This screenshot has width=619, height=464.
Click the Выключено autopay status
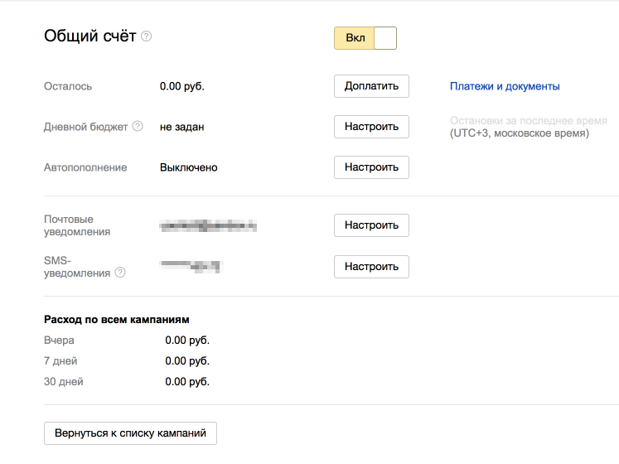[x=189, y=167]
